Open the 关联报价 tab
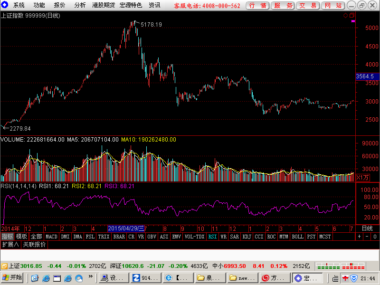The height and width of the screenshot is (285, 380). pyautogui.click(x=34, y=245)
